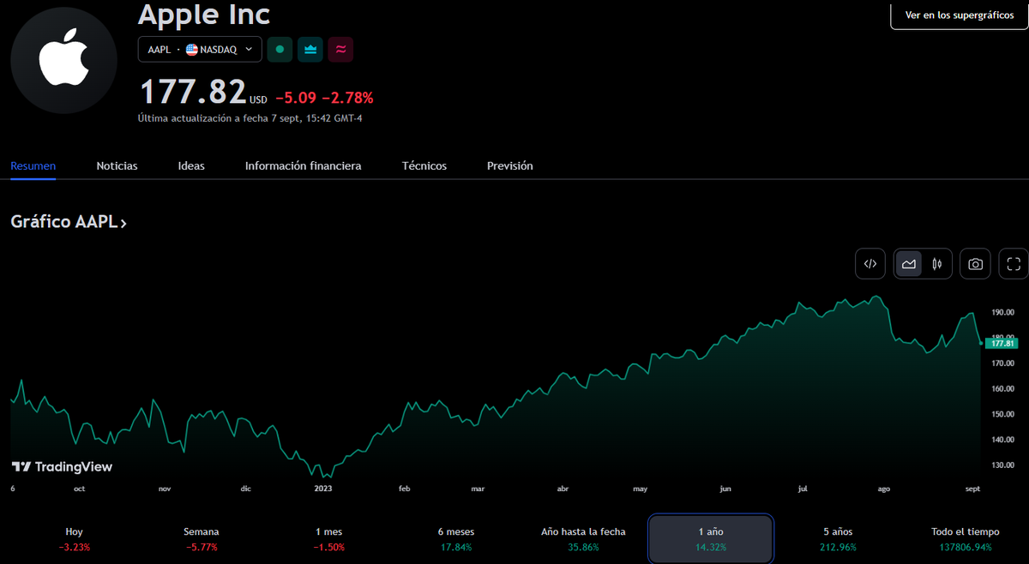Click the green market open status icon

[x=280, y=50]
